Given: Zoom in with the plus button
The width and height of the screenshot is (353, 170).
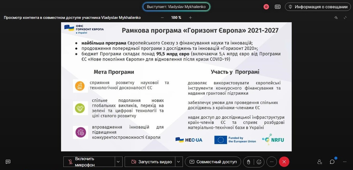Looking at the screenshot, I should click(190, 18).
